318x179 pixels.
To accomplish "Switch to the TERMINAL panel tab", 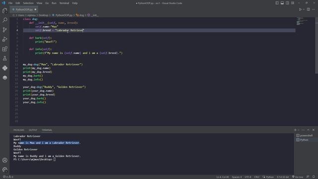I will 47,130.
